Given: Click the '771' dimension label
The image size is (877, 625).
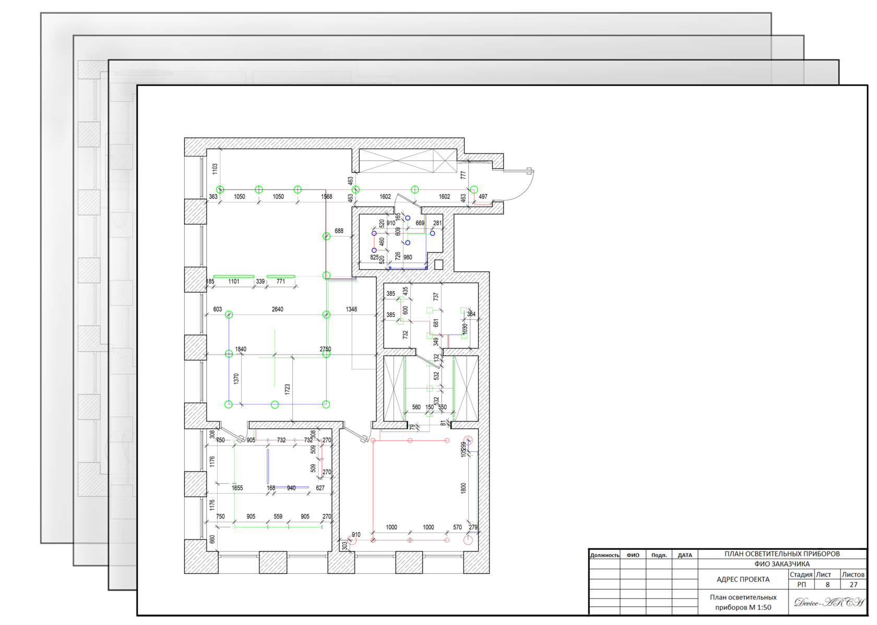Looking at the screenshot, I should (281, 281).
